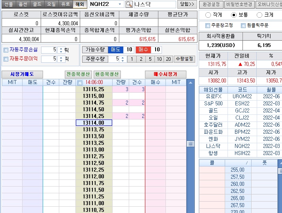Click the scroll-up arrow of the order ladder

point(190,83)
